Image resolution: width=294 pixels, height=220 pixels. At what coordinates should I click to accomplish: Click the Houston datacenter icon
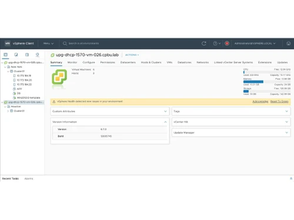point(9,107)
